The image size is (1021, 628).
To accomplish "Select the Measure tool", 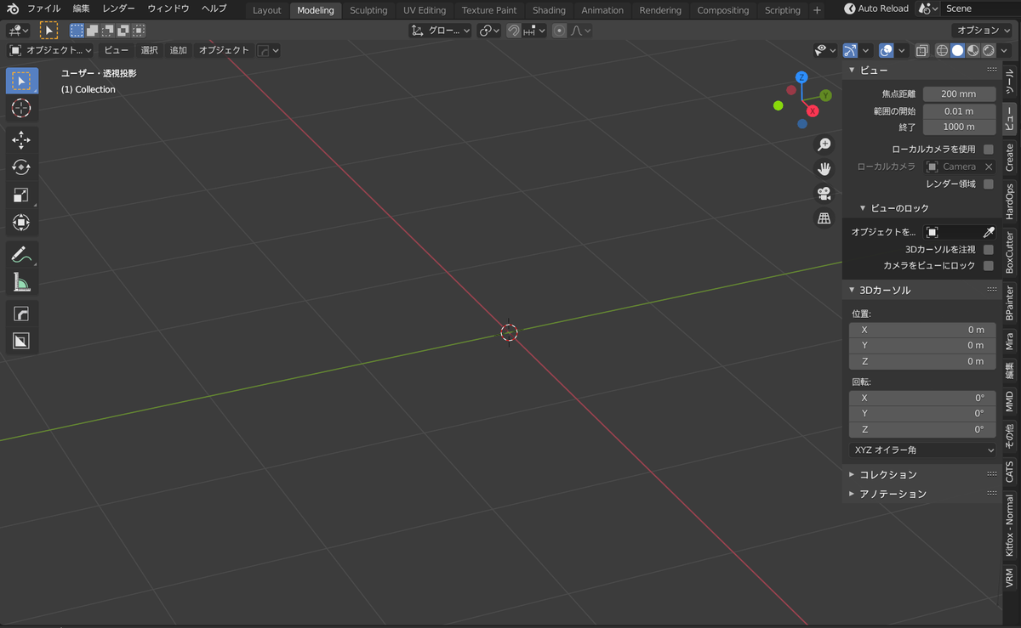I will click(x=21, y=281).
